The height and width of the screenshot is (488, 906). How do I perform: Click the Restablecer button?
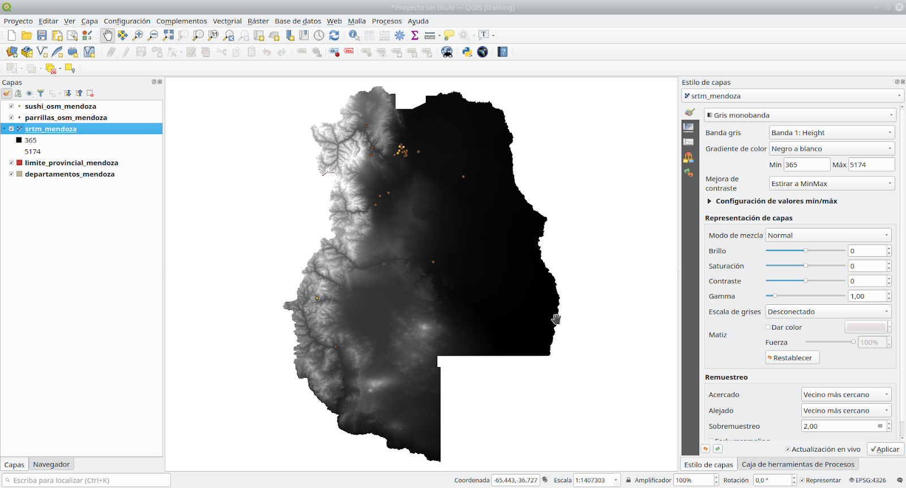point(792,358)
